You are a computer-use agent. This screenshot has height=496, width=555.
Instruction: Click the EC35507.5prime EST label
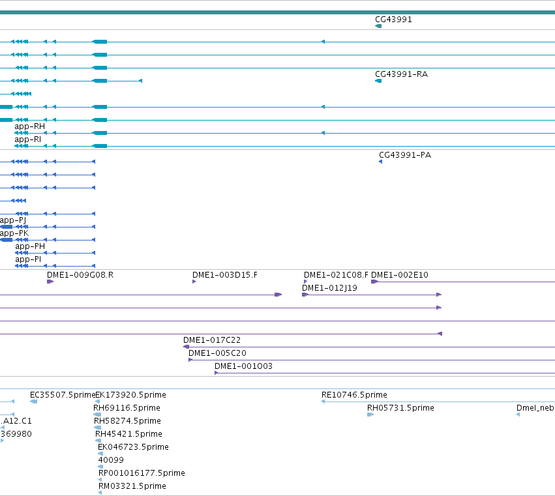[x=63, y=395]
